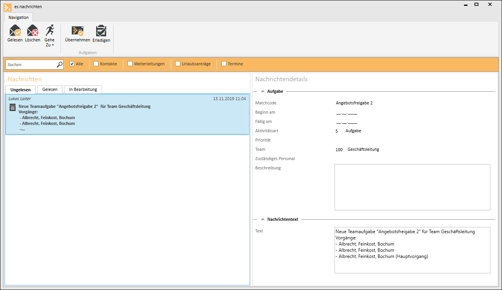
Task: Enable the Weiterleitungen filter checkbox
Action: pyautogui.click(x=130, y=64)
